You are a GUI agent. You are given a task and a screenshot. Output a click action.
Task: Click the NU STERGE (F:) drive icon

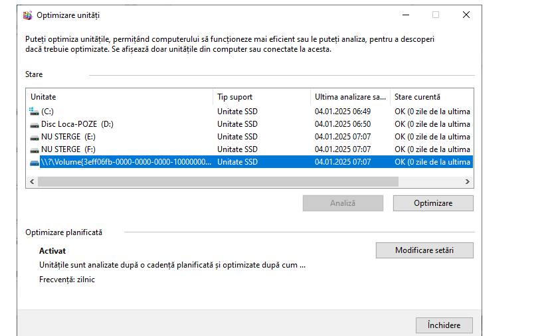tap(35, 149)
